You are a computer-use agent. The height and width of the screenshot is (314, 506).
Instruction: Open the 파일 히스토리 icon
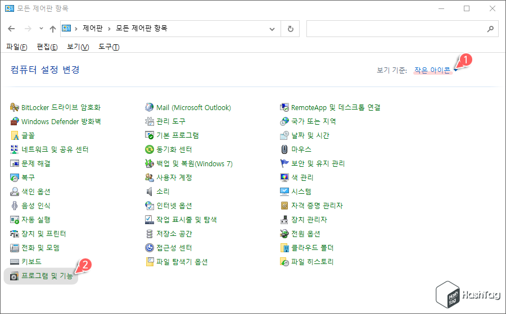point(284,262)
